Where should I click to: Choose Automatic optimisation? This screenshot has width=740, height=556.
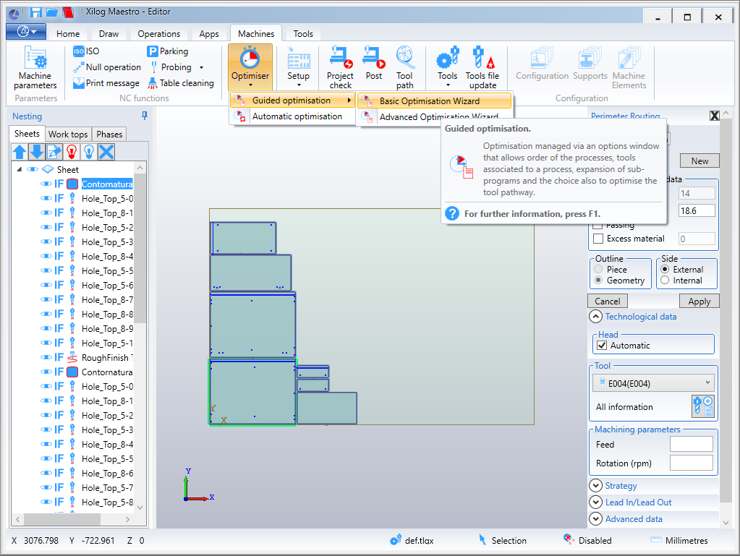click(x=292, y=116)
